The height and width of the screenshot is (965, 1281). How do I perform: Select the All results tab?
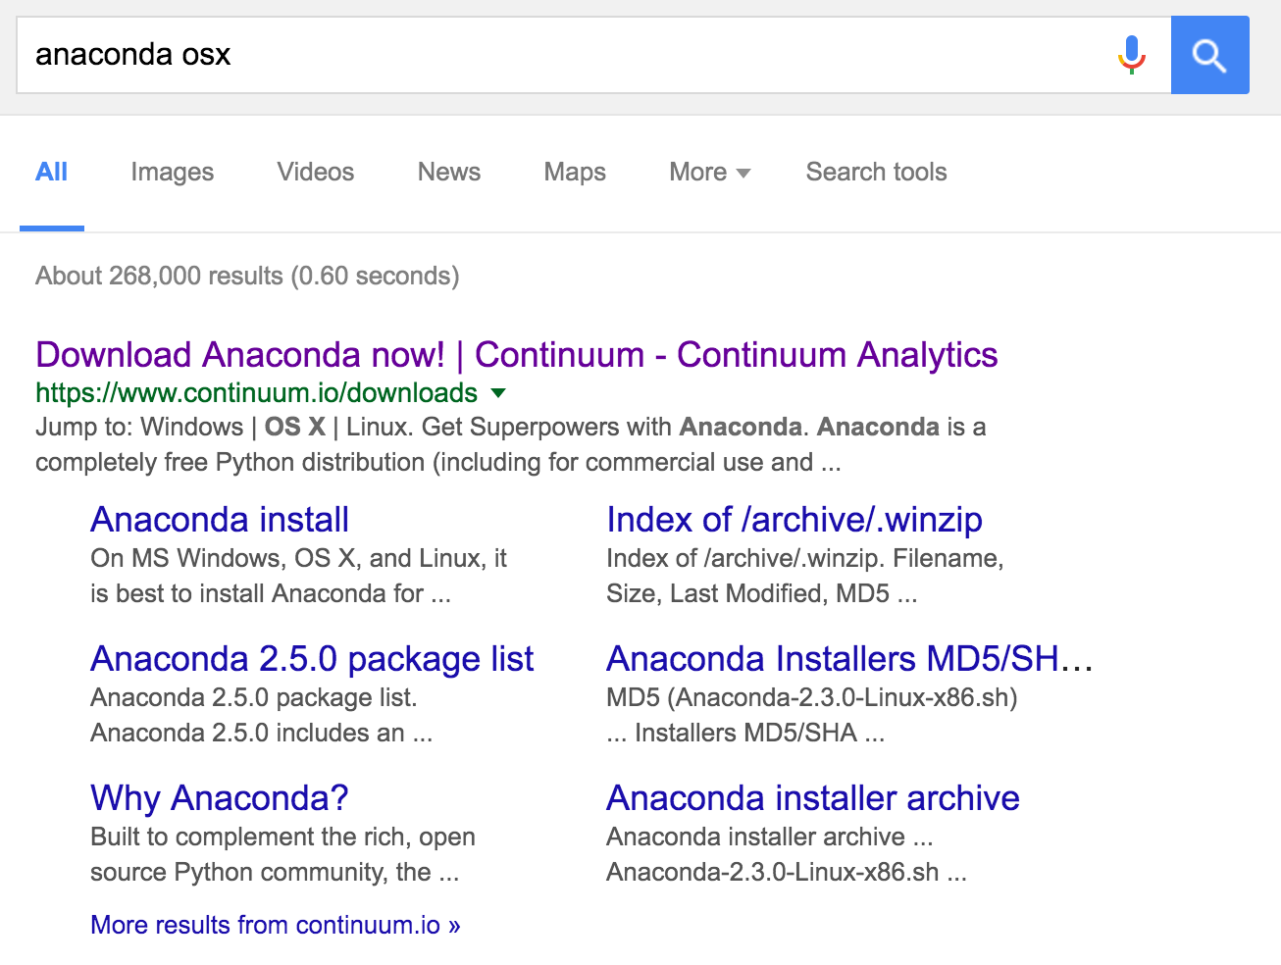click(x=52, y=173)
